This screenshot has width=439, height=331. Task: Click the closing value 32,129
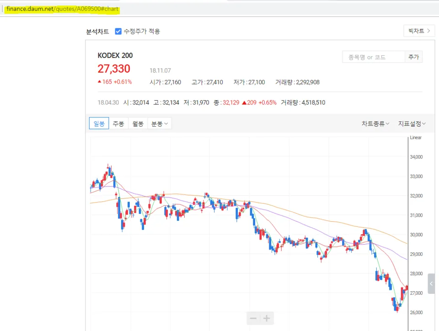[231, 102]
